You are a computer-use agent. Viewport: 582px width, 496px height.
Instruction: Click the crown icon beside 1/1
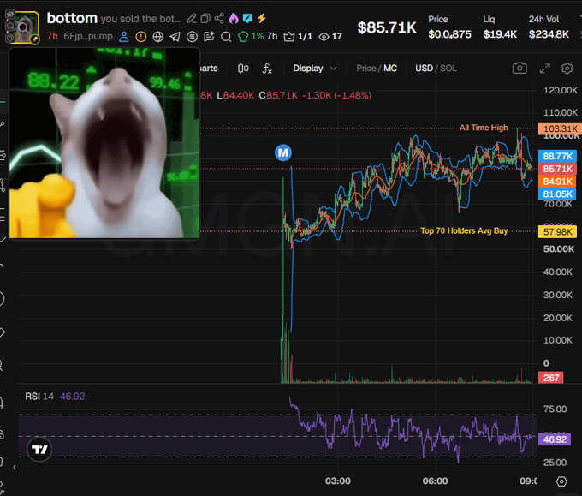click(288, 37)
